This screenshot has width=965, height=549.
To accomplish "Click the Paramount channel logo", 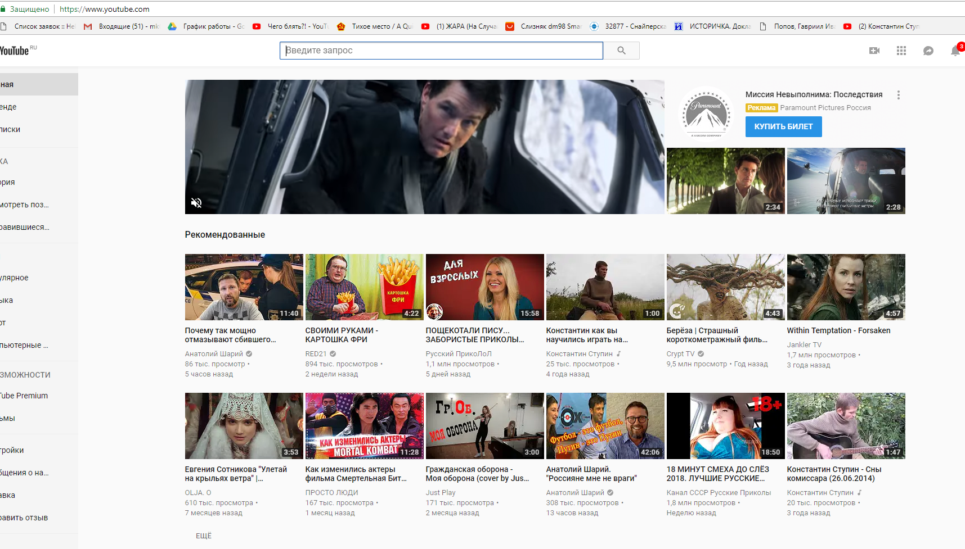I will pyautogui.click(x=706, y=114).
